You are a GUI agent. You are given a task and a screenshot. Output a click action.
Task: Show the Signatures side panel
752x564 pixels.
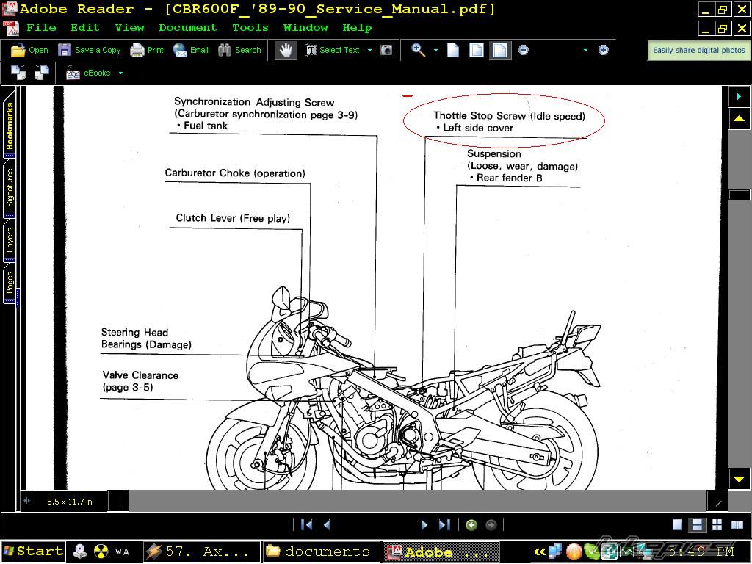point(10,187)
